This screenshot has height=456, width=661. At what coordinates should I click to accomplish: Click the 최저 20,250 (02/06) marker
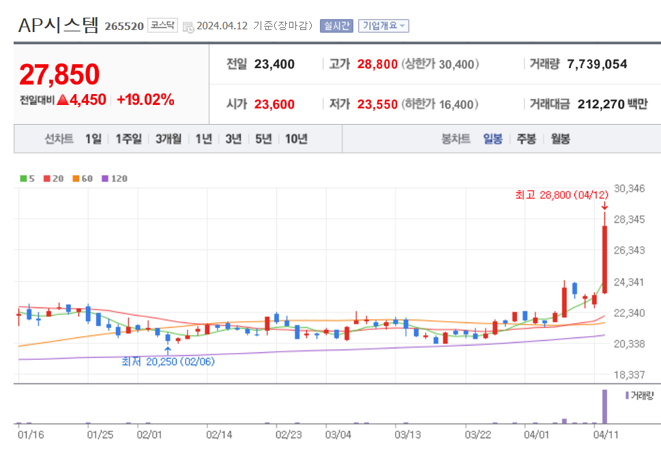(x=168, y=361)
